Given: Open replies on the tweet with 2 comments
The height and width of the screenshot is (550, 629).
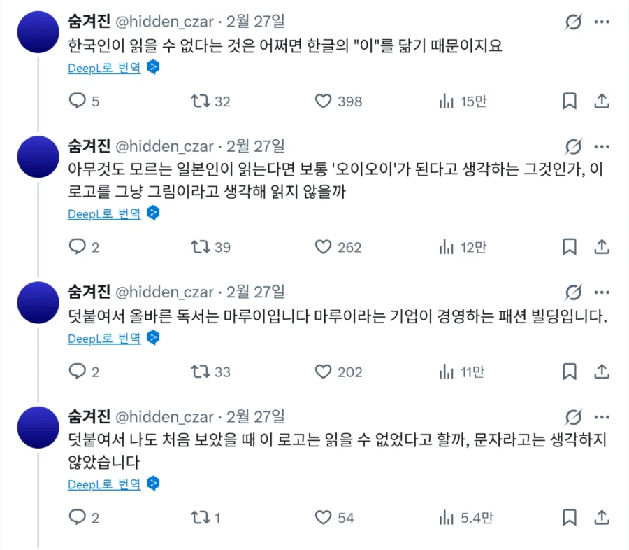Looking at the screenshot, I should [76, 247].
